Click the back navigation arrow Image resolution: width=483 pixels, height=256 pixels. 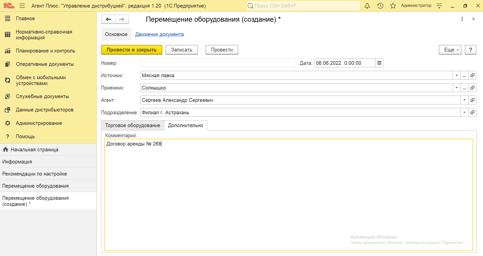(108, 19)
